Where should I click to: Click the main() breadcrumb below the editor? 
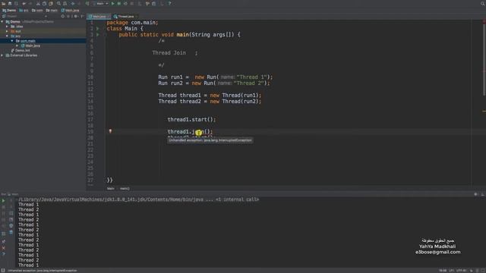[125, 189]
